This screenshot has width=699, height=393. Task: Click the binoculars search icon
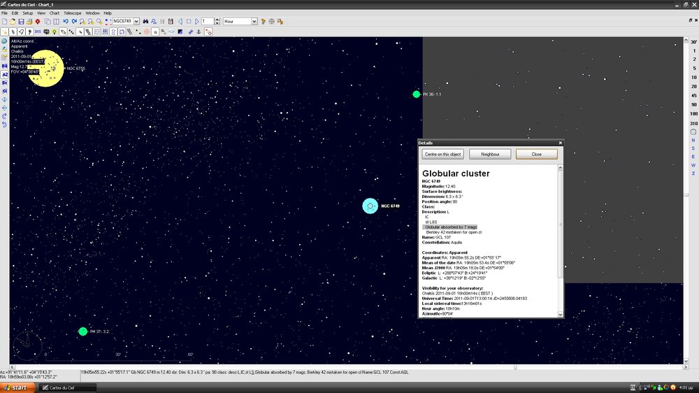145,22
